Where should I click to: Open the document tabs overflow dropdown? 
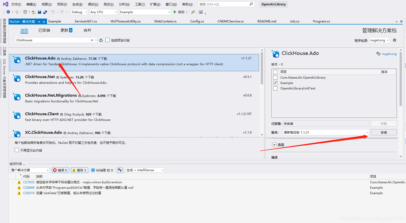click(397, 22)
